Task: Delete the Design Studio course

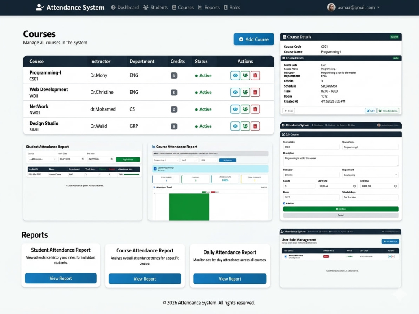Action: tap(255, 126)
